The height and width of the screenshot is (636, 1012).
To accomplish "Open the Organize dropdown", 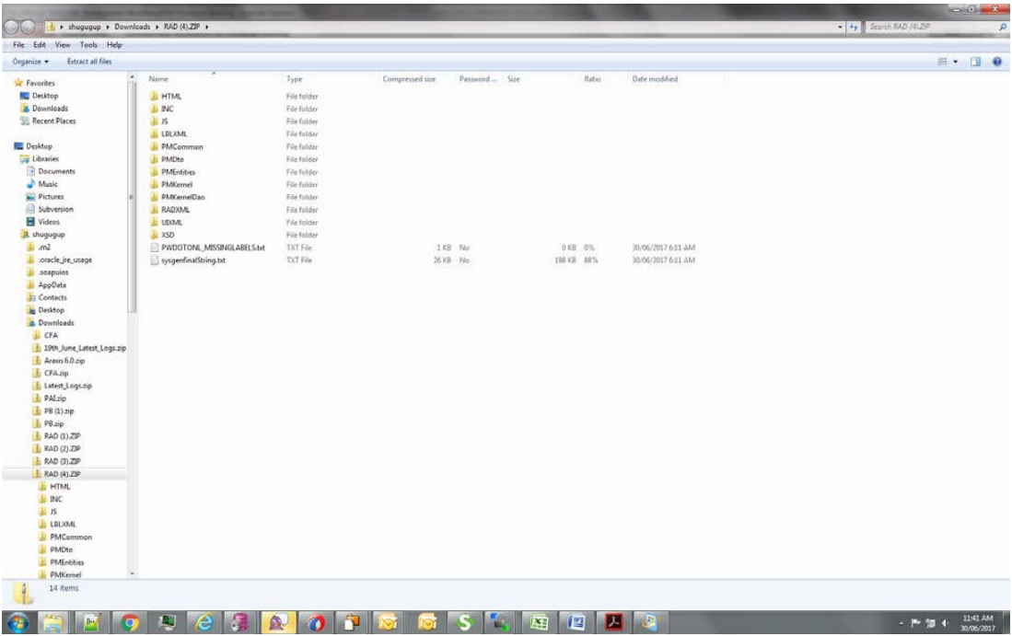I will tap(30, 62).
